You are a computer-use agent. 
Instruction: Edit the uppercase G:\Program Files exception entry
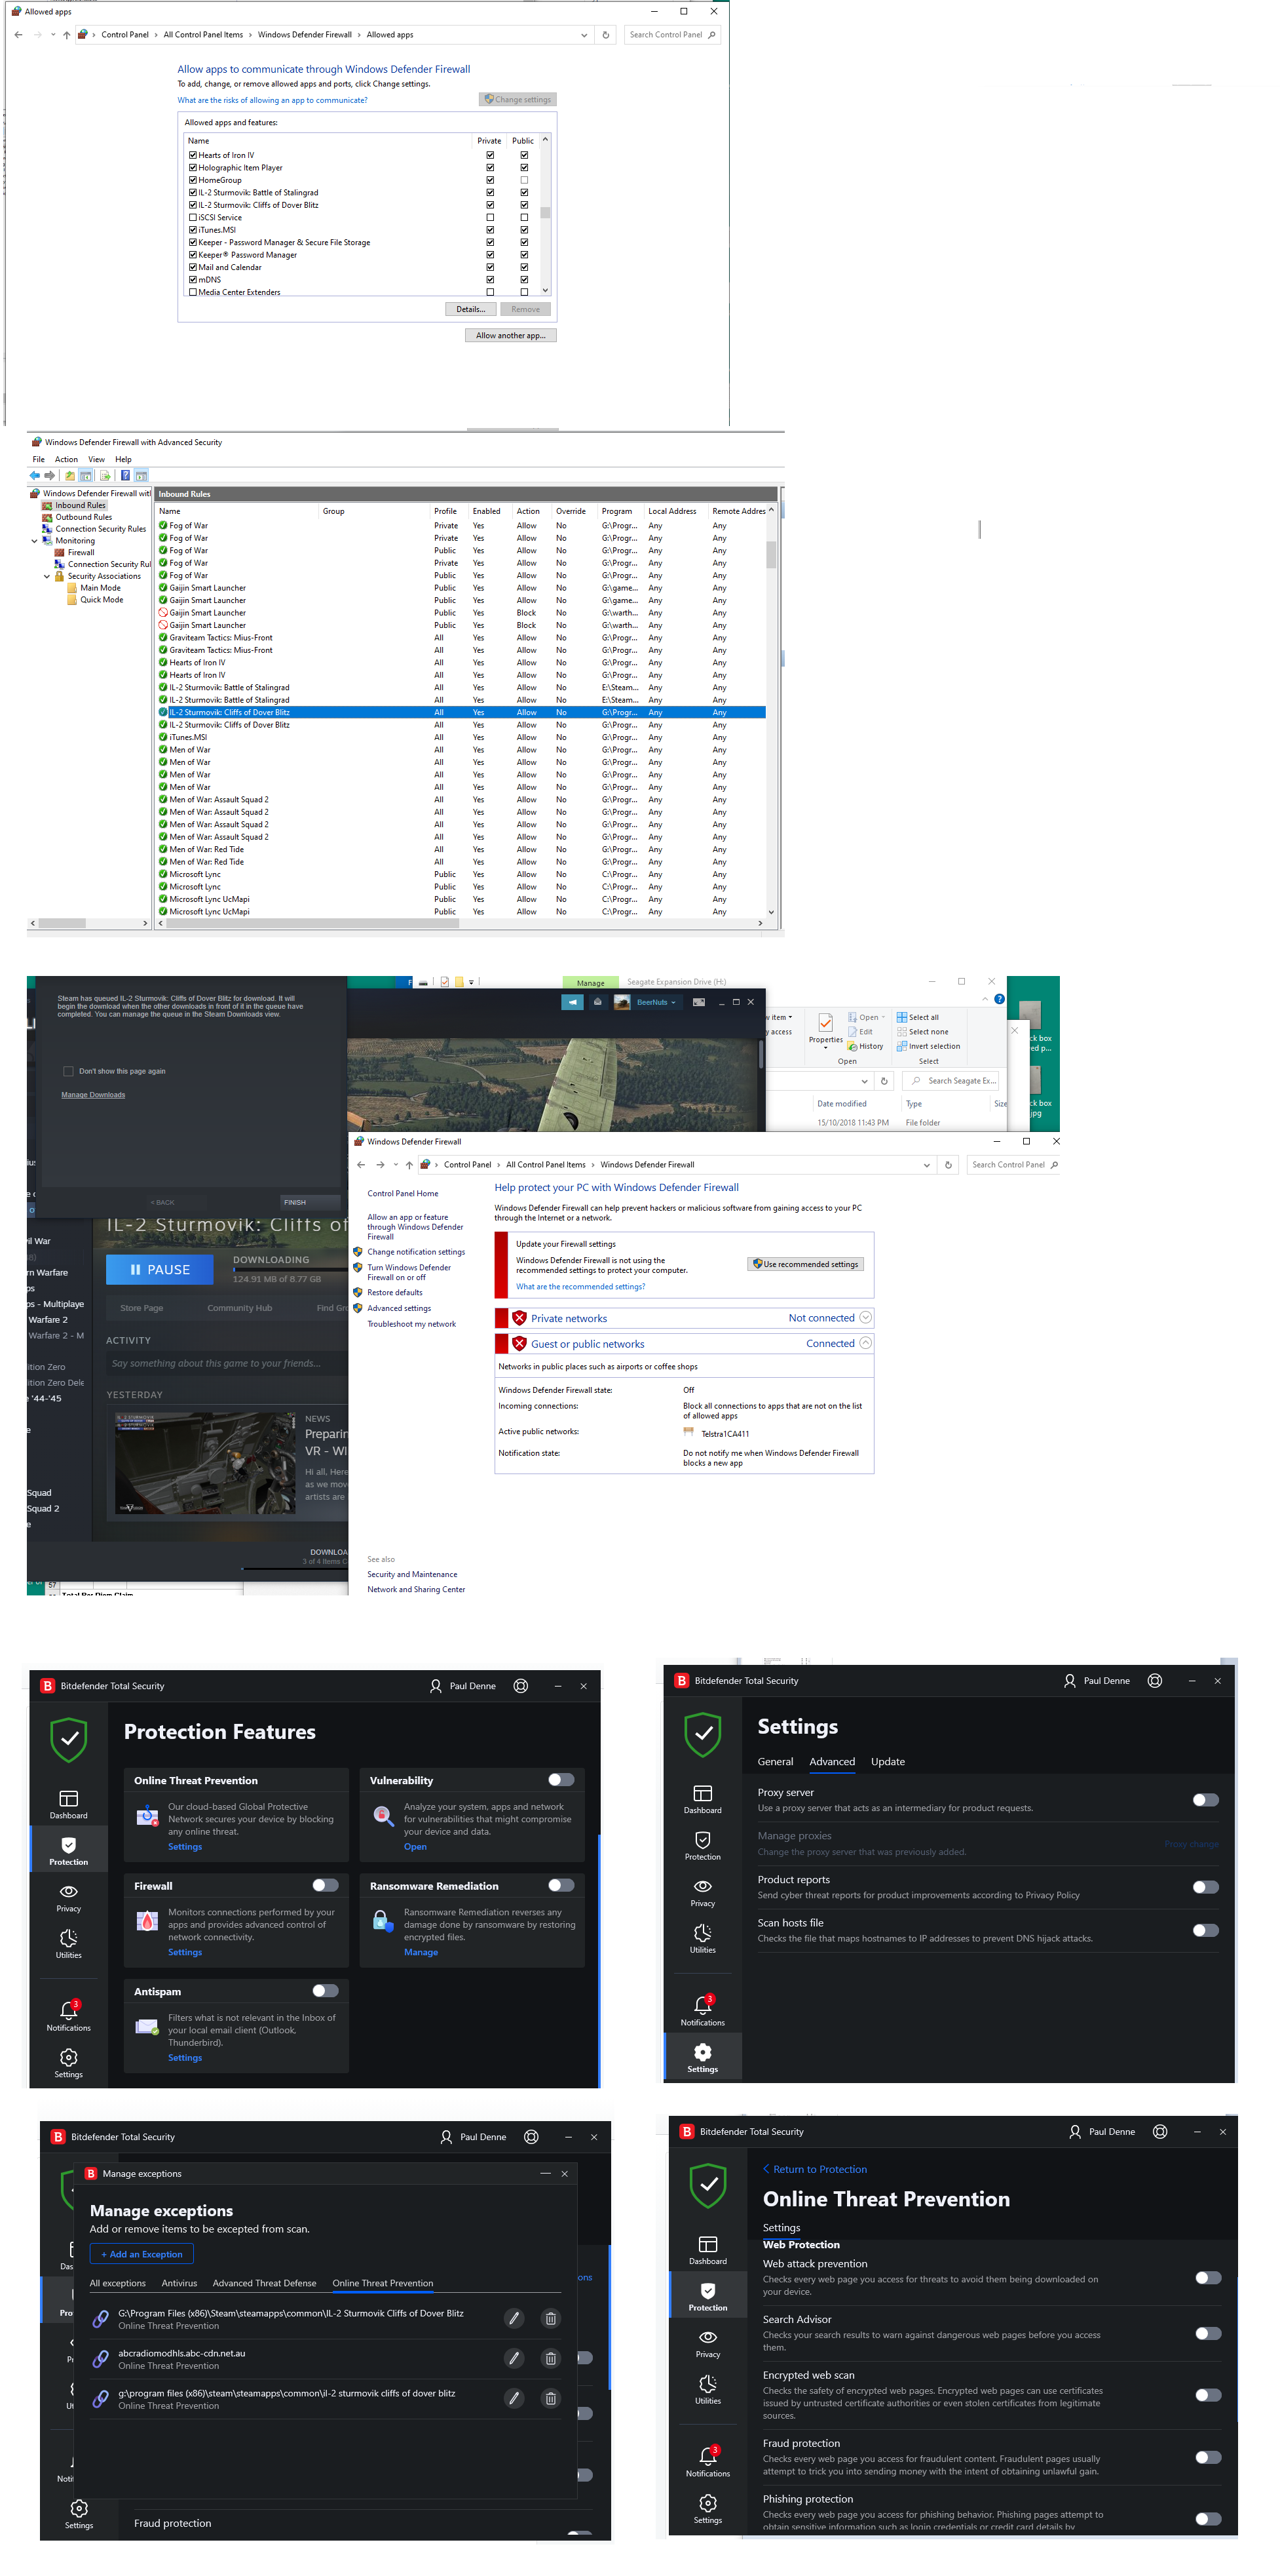click(x=514, y=2318)
